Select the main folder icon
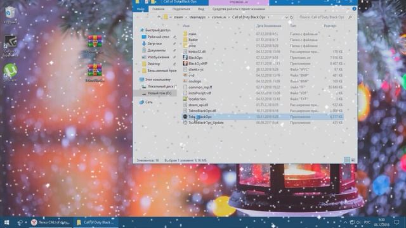406x228 pixels. [185, 34]
